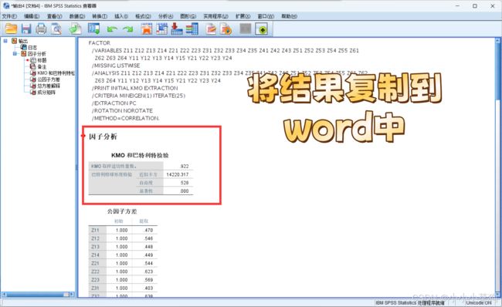Screen dimensions: 502x307
Task: Click the KMO 和巴特利特检验 table title
Action: pos(140,155)
